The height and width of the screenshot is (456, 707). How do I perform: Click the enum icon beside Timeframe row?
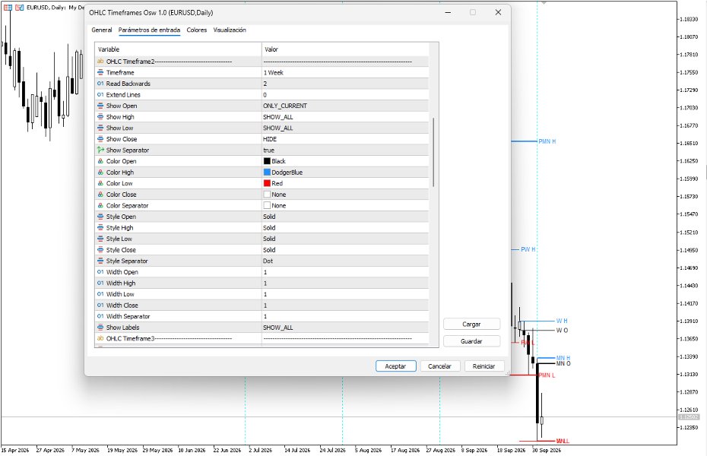[x=100, y=72]
